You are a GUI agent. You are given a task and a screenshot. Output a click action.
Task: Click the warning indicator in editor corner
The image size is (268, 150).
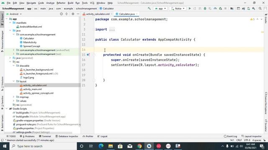[x=252, y=19]
